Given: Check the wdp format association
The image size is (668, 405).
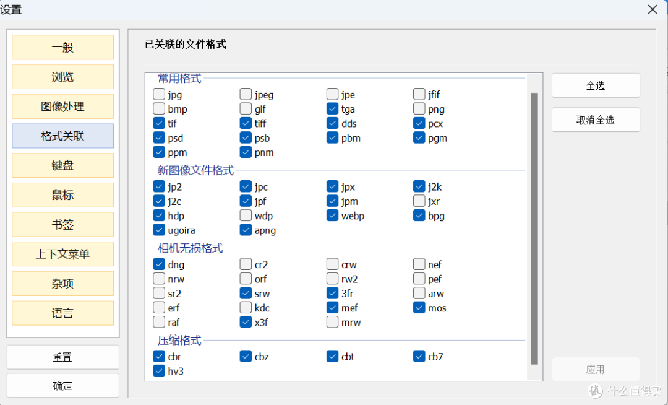Looking at the screenshot, I should (246, 216).
